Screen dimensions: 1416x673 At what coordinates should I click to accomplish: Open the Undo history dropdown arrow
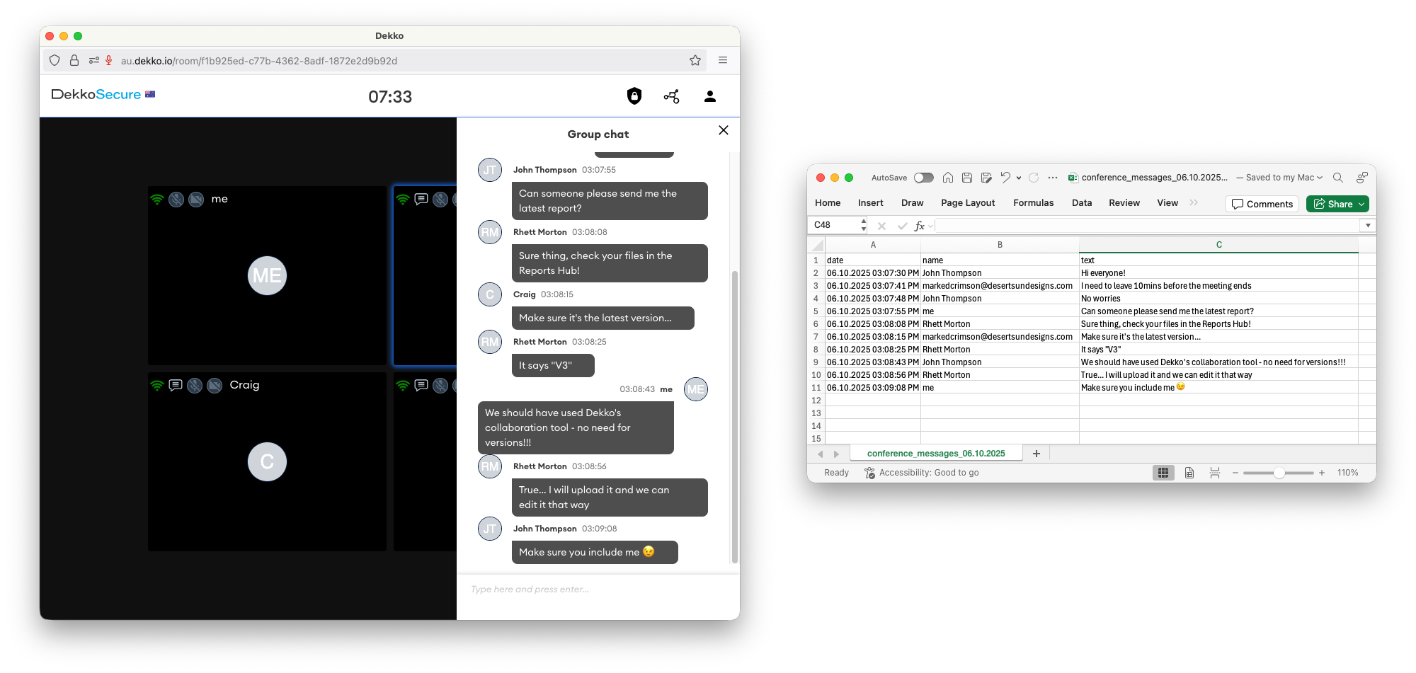pyautogui.click(x=1019, y=178)
